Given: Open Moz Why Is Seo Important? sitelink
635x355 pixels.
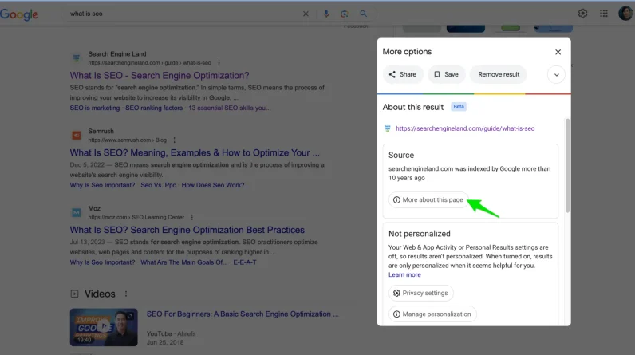Looking at the screenshot, I should [x=102, y=262].
